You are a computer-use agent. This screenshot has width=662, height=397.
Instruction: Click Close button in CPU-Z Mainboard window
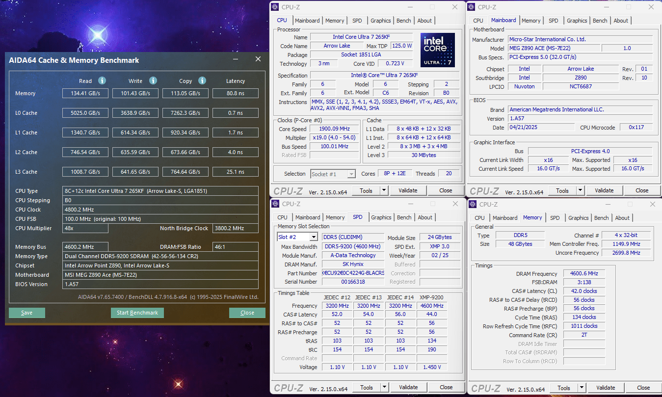[x=642, y=190]
